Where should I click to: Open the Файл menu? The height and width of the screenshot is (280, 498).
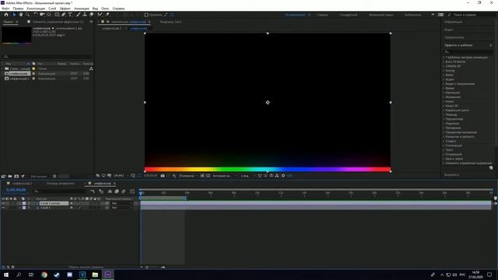tap(5, 9)
